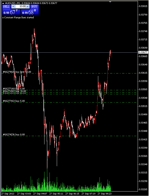This screenshot has height=196, width=149.
Task: Click time axis label 27 Sep 2013
Action: [x=8, y=194]
